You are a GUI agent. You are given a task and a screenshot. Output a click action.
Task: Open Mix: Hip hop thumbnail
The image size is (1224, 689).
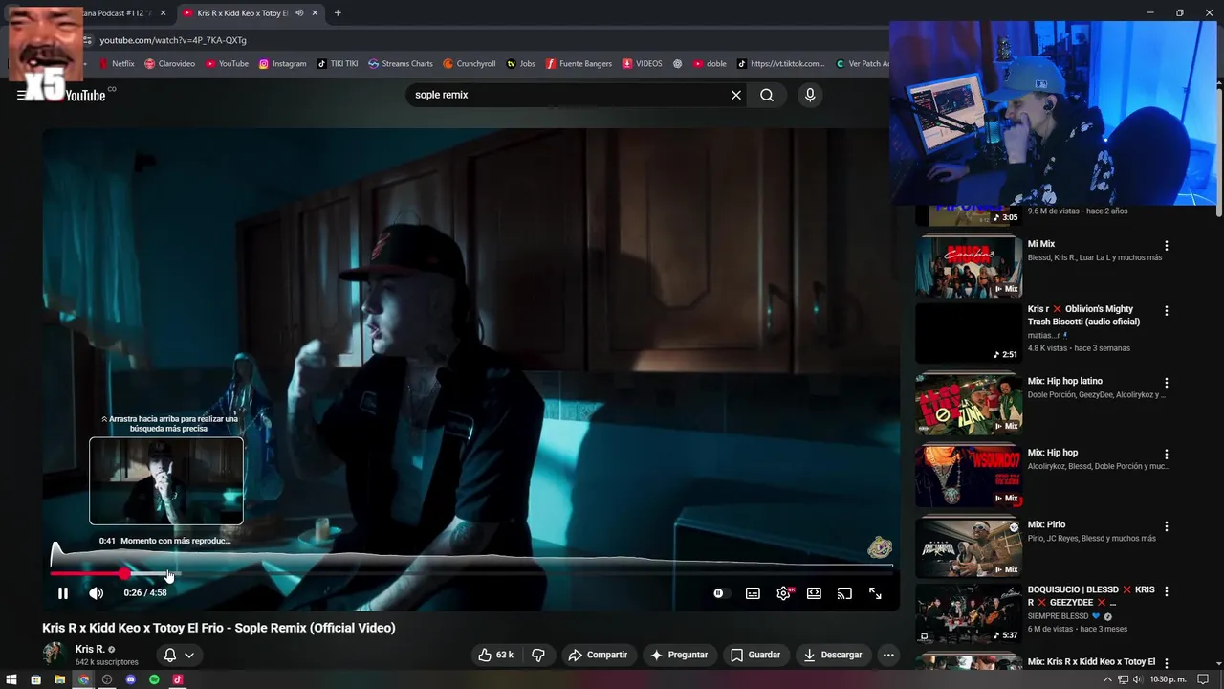[969, 475]
